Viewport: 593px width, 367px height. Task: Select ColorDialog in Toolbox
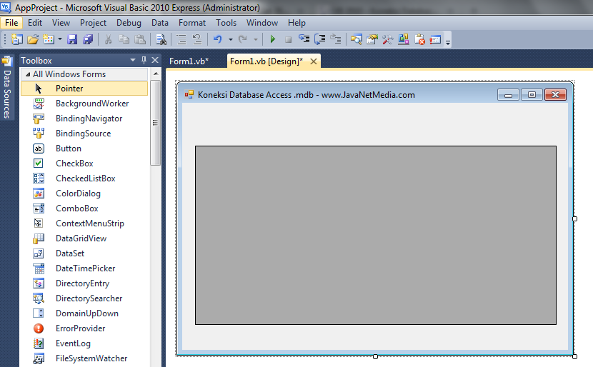(x=84, y=193)
